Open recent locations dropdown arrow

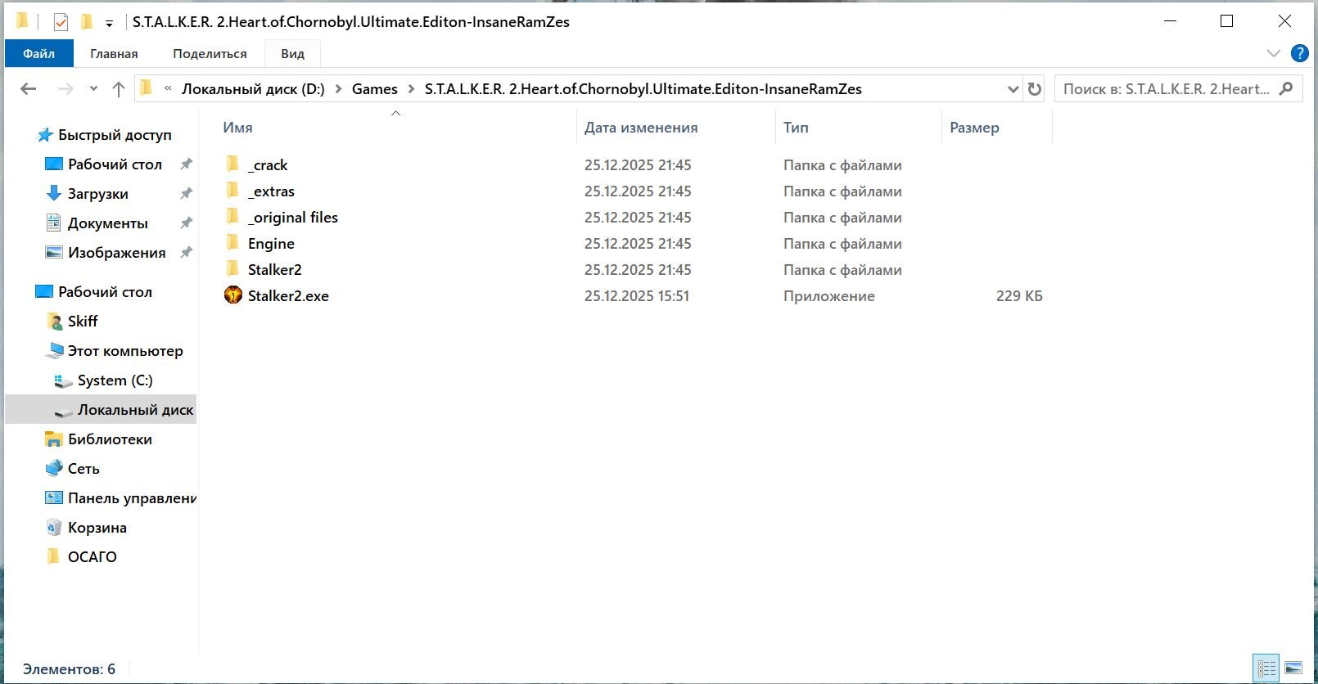pyautogui.click(x=93, y=89)
